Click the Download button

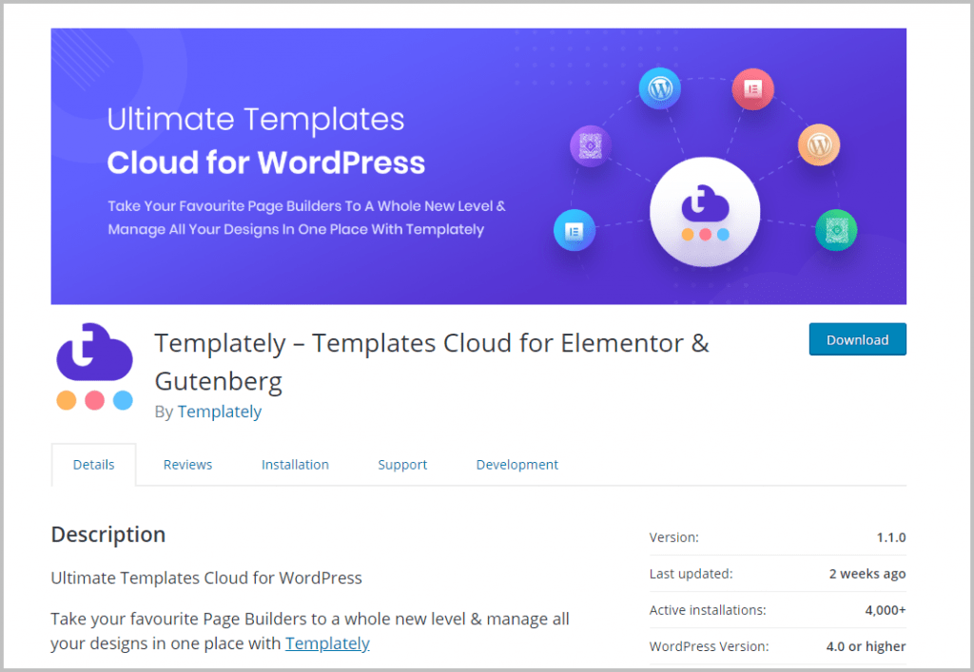click(x=857, y=339)
